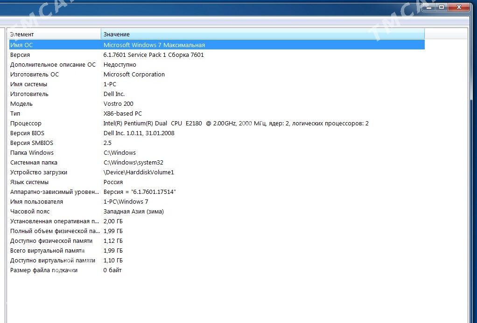This screenshot has height=323, width=477.
Task: Select the Изготовитель ОС row
Action: (217, 74)
